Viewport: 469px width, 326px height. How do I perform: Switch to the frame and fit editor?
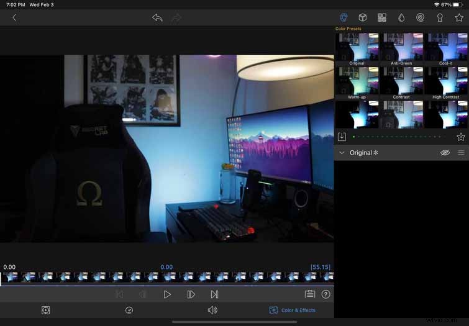[x=45, y=310]
